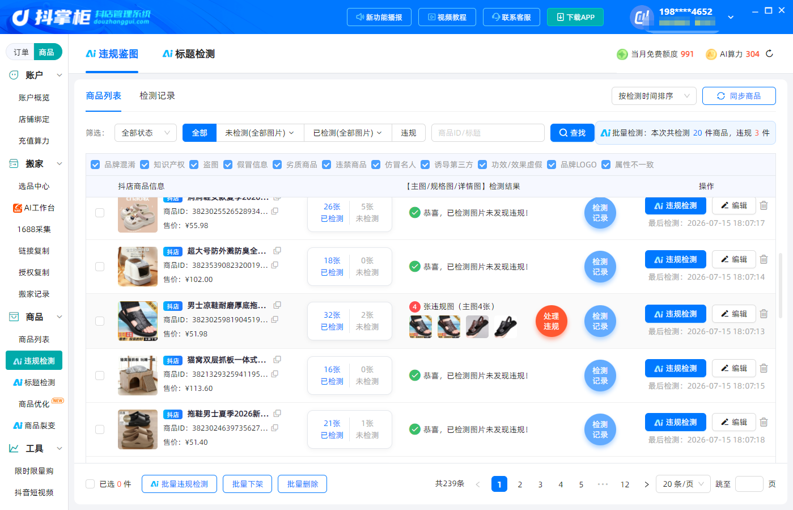Click 处理违规 red circle button

pyautogui.click(x=551, y=321)
